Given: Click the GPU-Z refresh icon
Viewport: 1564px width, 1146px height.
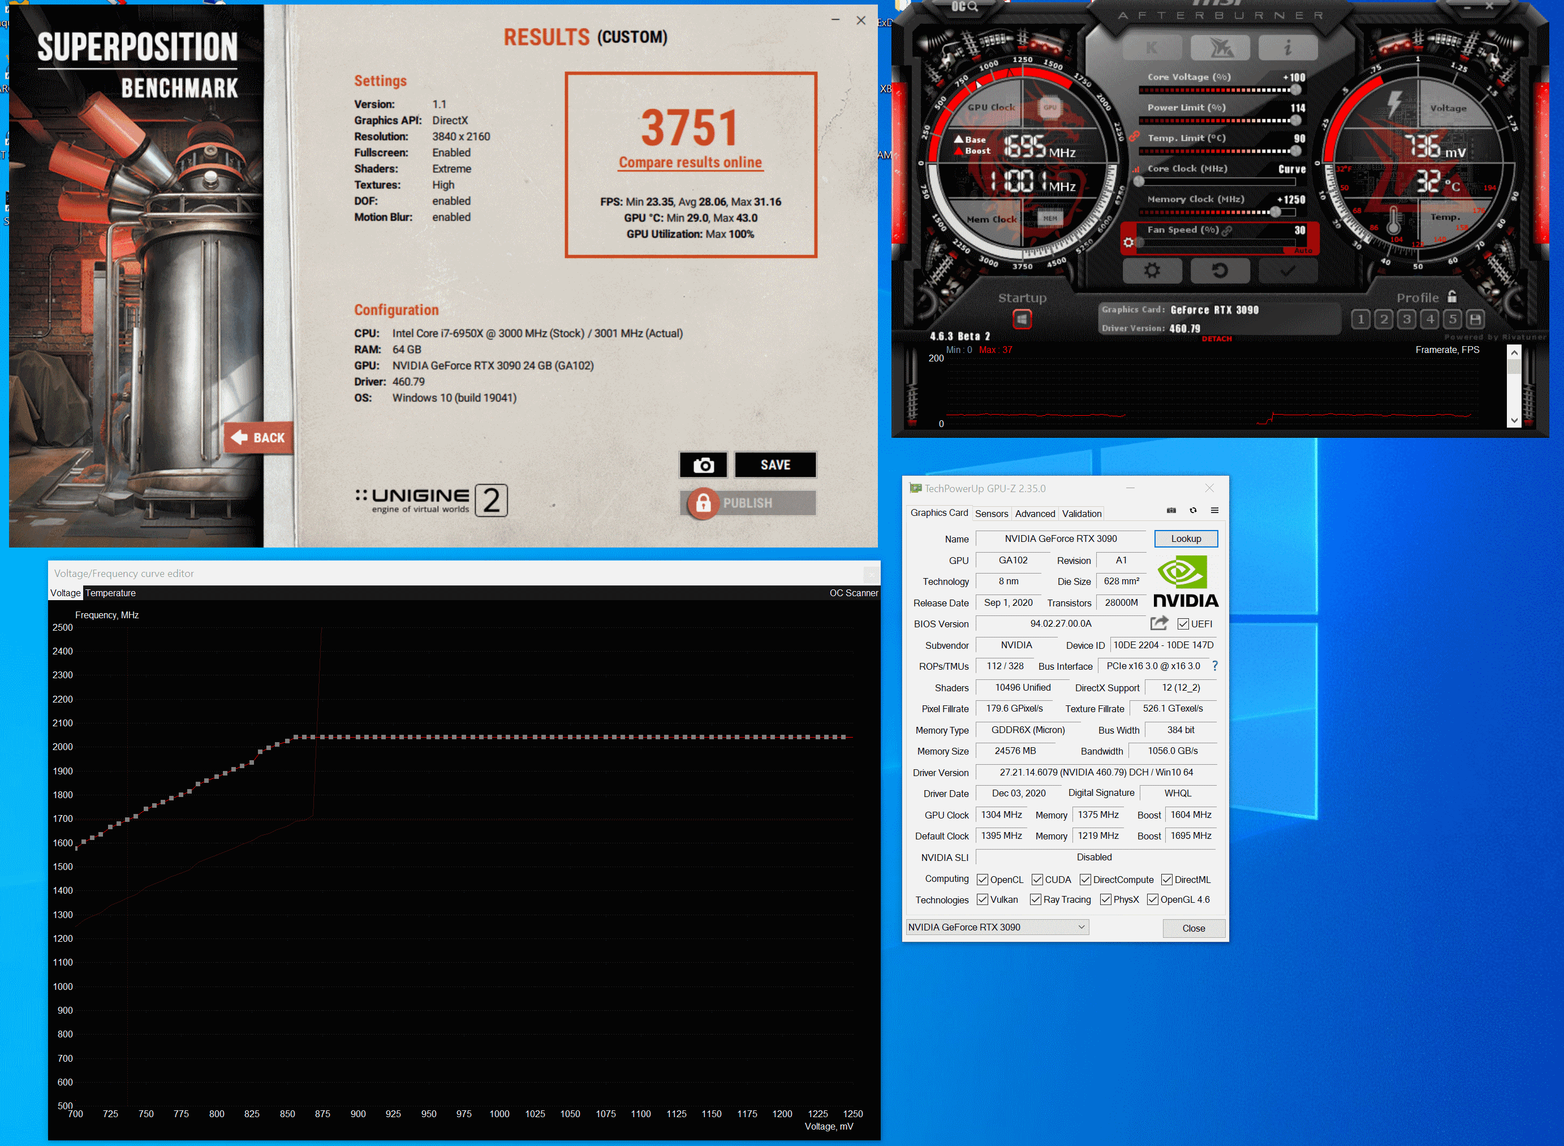Looking at the screenshot, I should pos(1193,511).
